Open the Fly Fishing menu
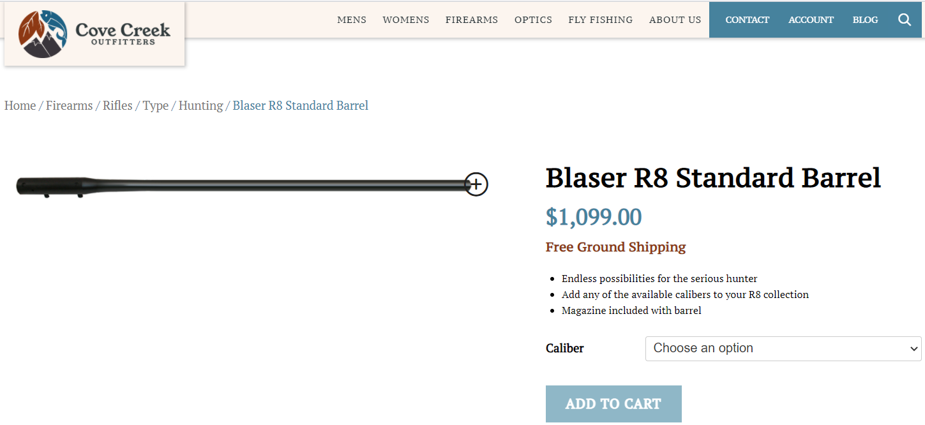 [601, 20]
